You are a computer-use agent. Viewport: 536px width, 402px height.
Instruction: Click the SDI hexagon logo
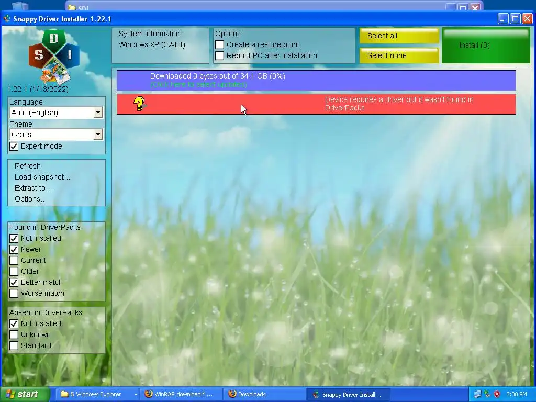[54, 57]
